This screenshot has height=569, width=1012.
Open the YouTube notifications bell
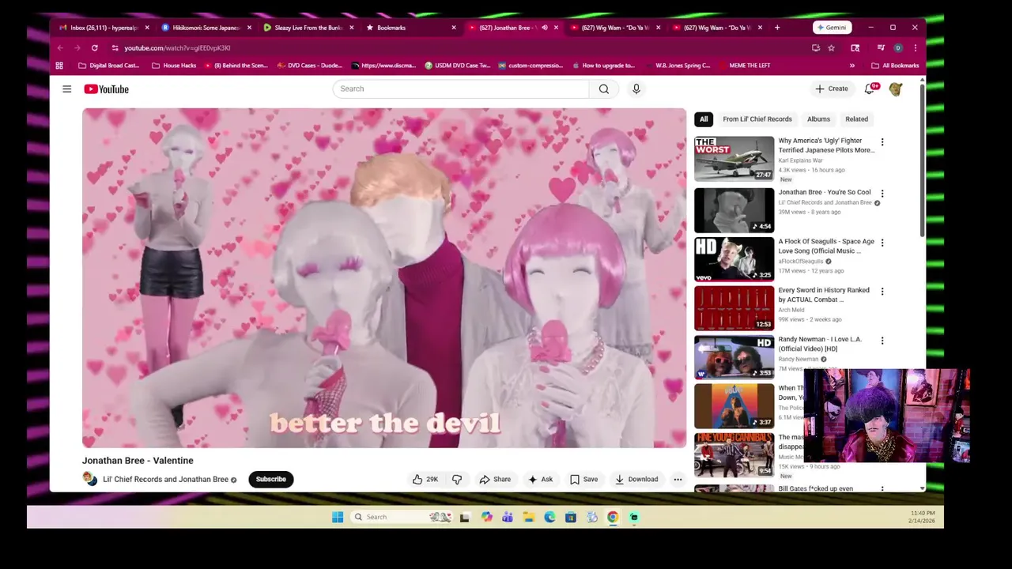870,89
